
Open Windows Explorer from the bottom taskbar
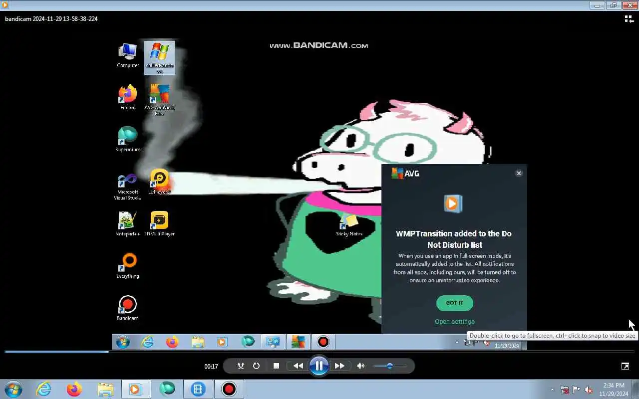(105, 389)
